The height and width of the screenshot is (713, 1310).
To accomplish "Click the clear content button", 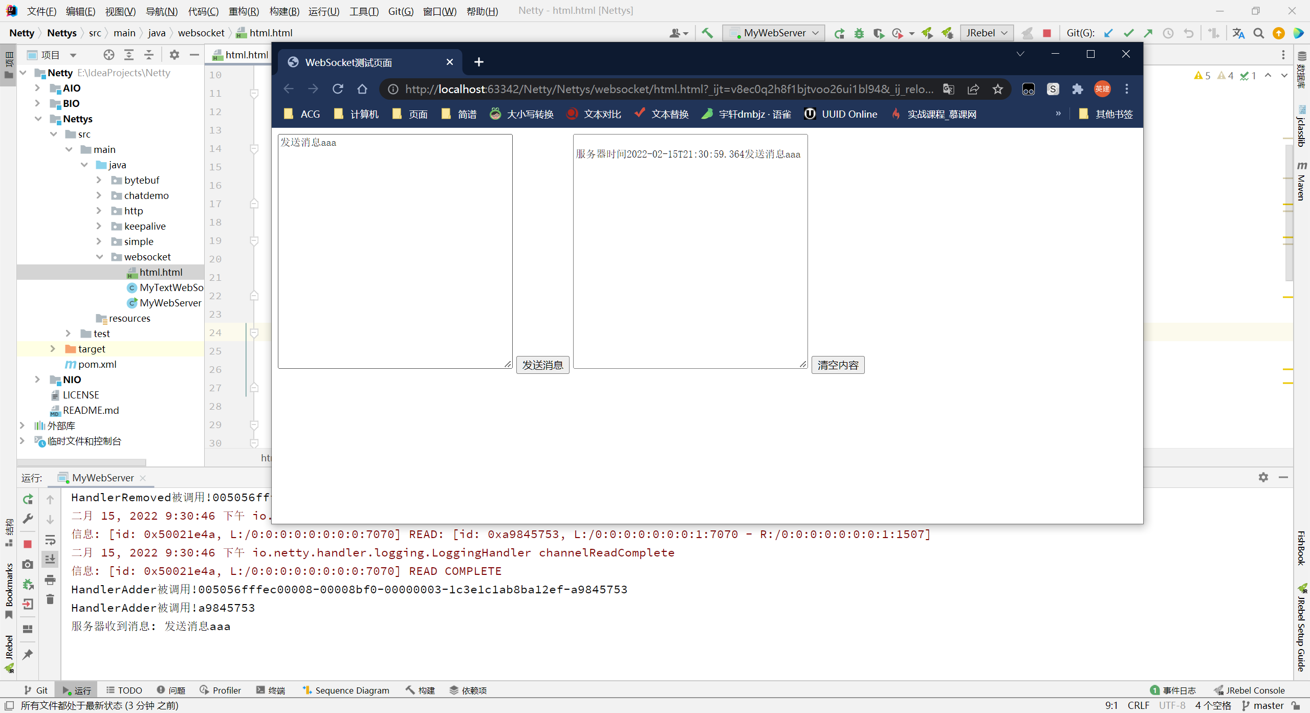I will pos(838,365).
